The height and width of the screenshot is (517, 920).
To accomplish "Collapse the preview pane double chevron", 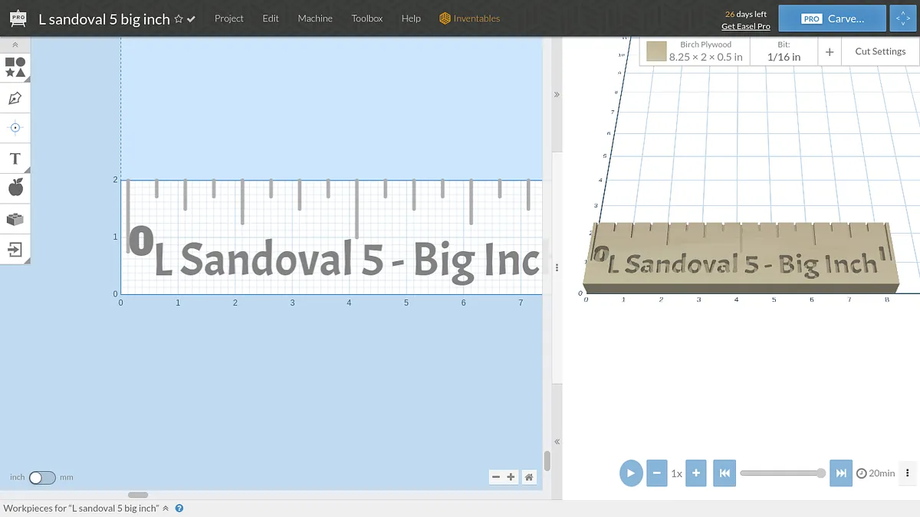I will click(x=557, y=95).
